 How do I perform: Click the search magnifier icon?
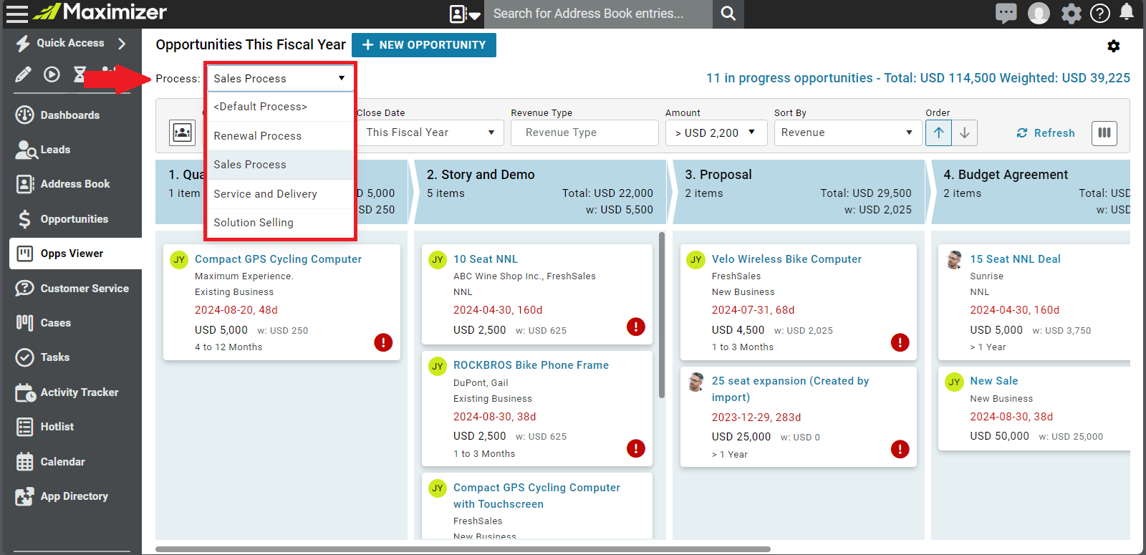pos(728,14)
